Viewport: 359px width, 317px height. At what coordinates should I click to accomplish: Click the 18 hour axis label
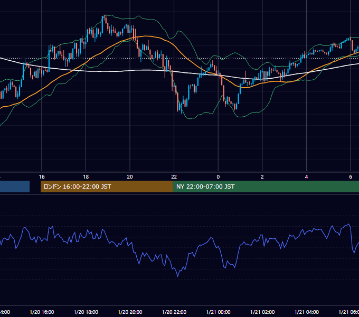(x=86, y=177)
